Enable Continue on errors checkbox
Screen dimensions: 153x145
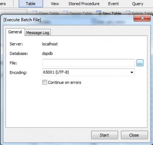tap(44, 82)
